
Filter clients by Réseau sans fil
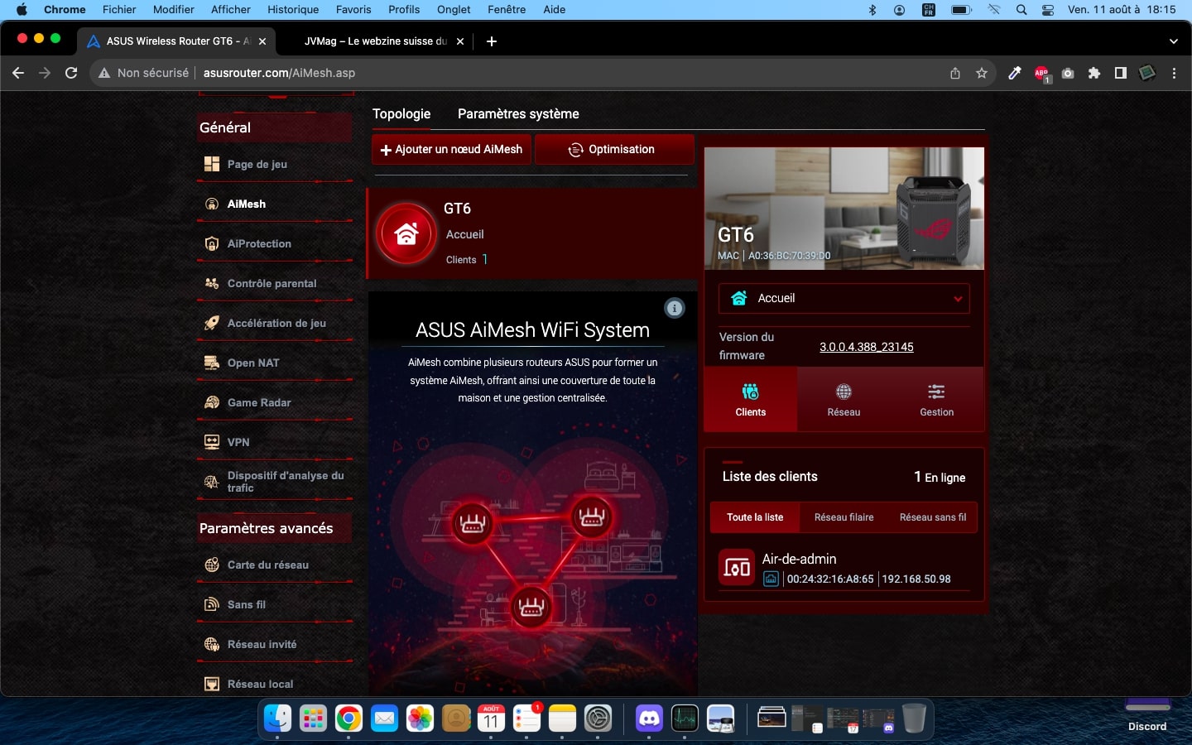(933, 517)
